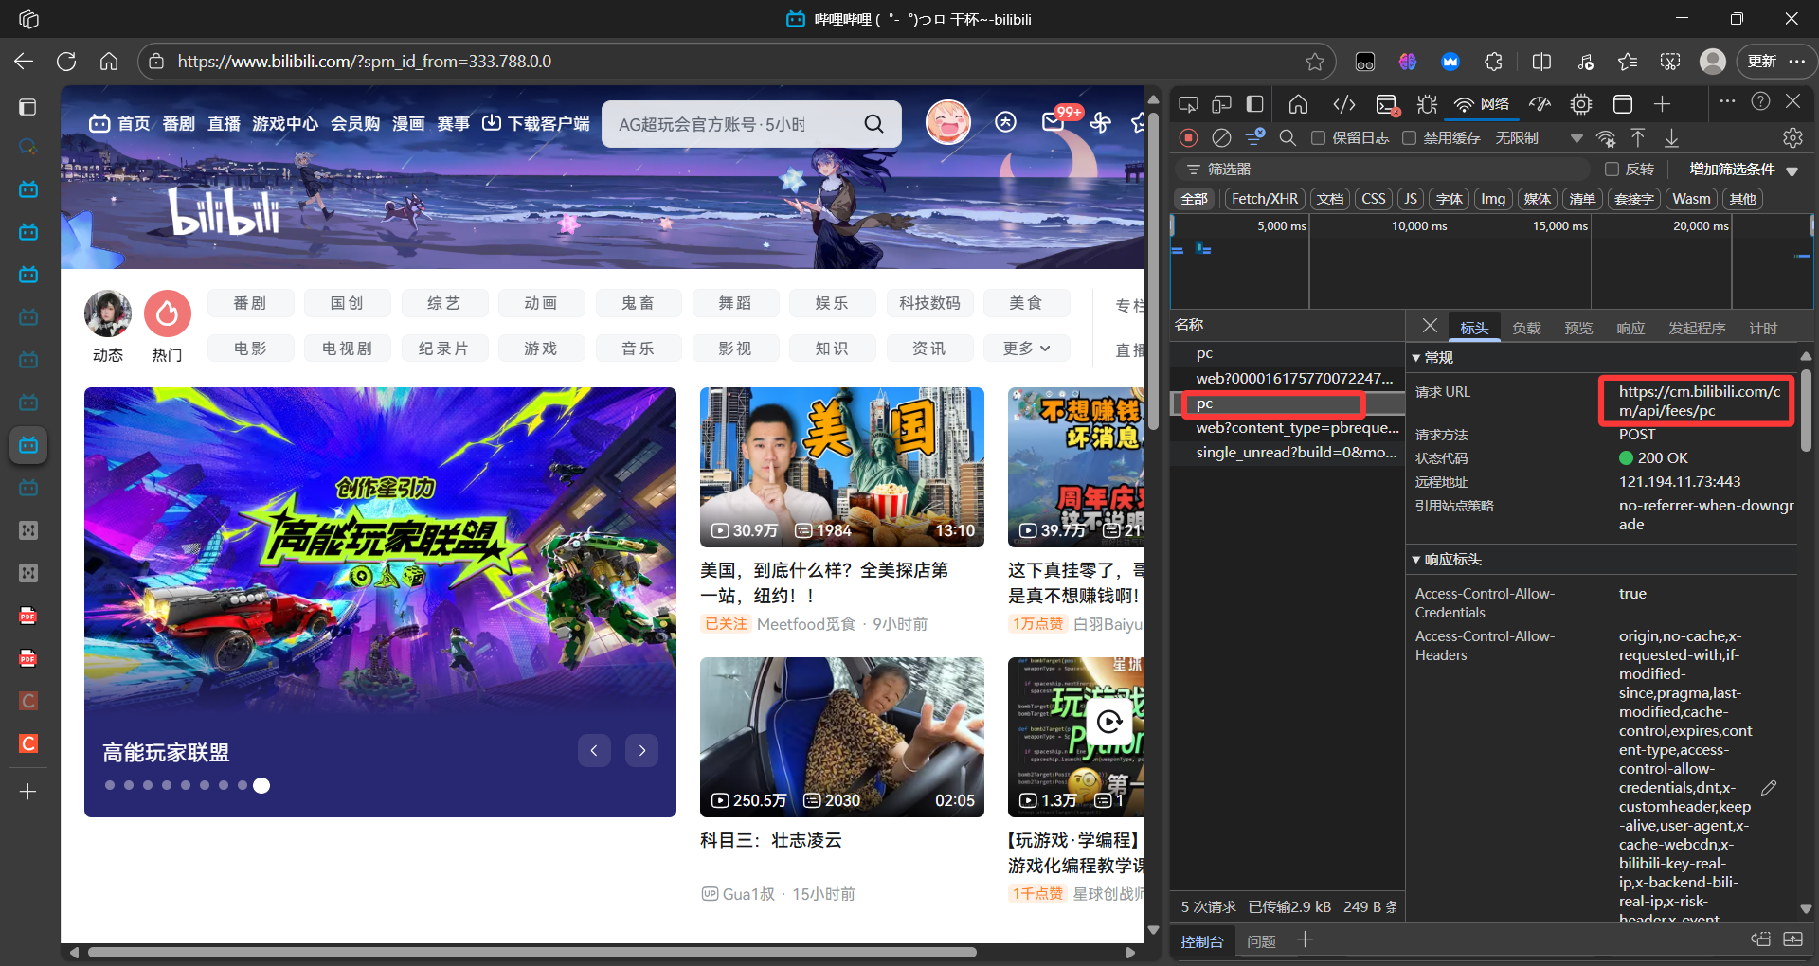The width and height of the screenshot is (1819, 966).
Task: Toggle the JS request filter
Action: [x=1411, y=199]
